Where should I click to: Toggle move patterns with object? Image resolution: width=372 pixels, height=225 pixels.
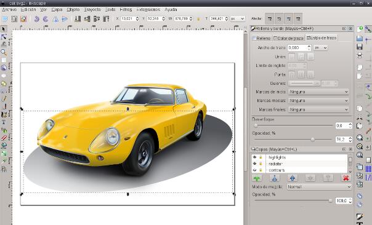tap(298, 18)
